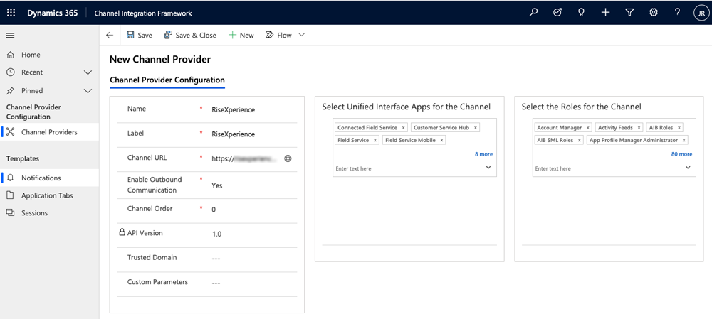
Task: Open the task flow target icon
Action: pyautogui.click(x=557, y=13)
